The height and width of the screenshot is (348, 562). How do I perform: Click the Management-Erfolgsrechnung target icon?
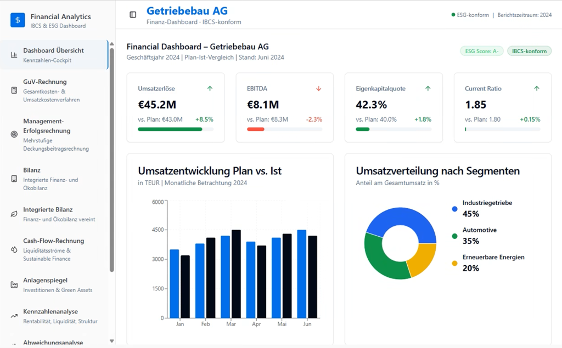(x=14, y=134)
